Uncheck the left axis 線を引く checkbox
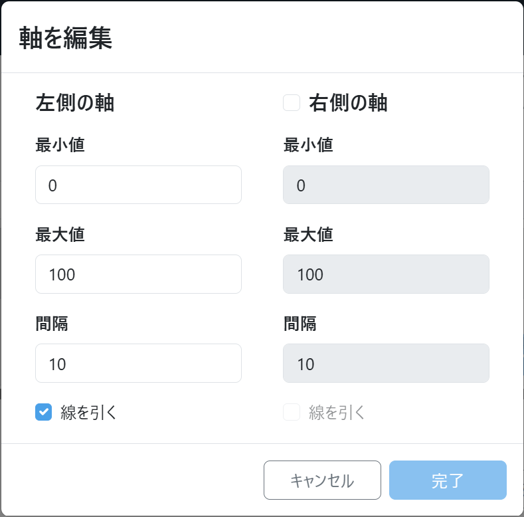The image size is (524, 517). (44, 413)
